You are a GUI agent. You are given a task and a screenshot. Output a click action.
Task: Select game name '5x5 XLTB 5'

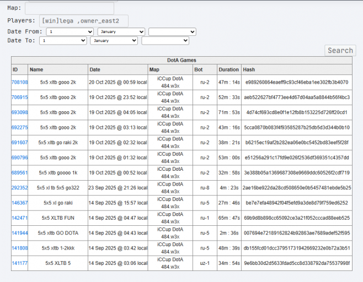click(x=58, y=263)
